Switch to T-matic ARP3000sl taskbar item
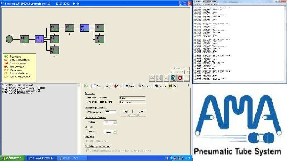Screen dimensions: 287x161 (42, 158)
